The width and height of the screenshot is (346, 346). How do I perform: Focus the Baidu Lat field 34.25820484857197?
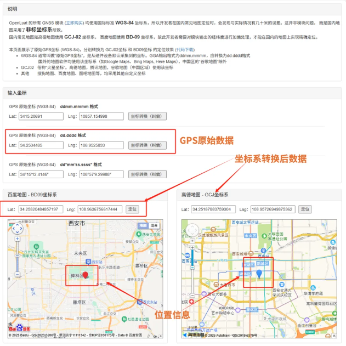pos(41,209)
